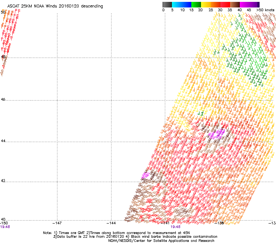This screenshot has height=243, width=276.
Task: Click the yellow 20-25 knots legend segment
Action: pos(206,4)
